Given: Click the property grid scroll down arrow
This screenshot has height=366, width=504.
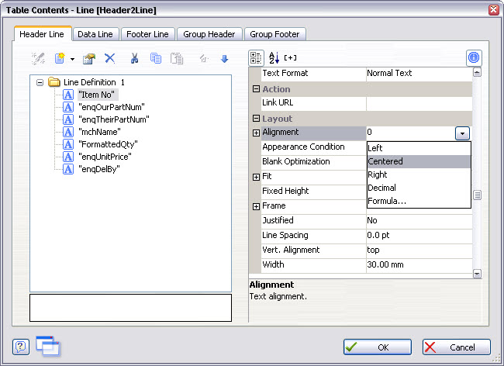Looking at the screenshot, I should click(477, 274).
